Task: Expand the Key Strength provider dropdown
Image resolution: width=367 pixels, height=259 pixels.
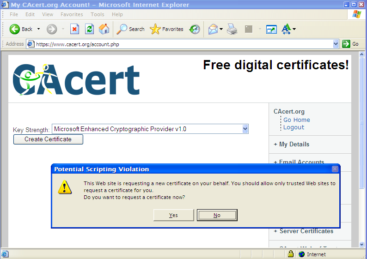Action: (245, 129)
